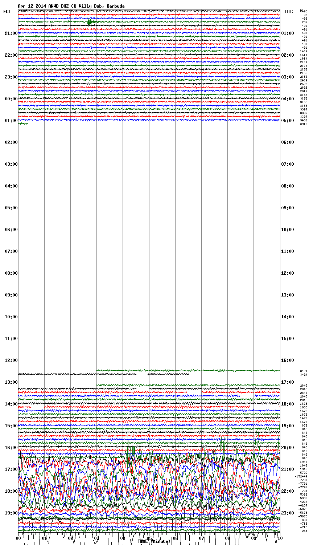
Task: Select the ECT 14:00 time label
Action: click(11, 404)
